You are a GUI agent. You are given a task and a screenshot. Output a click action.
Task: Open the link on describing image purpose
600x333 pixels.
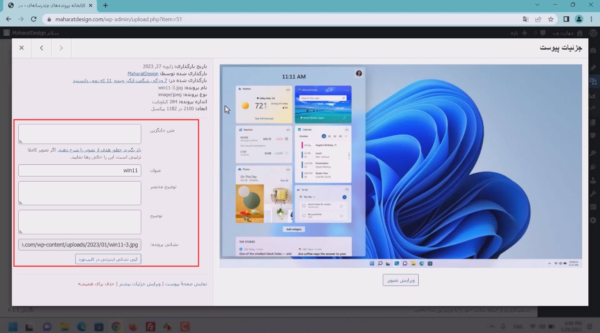pyautogui.click(x=99, y=150)
